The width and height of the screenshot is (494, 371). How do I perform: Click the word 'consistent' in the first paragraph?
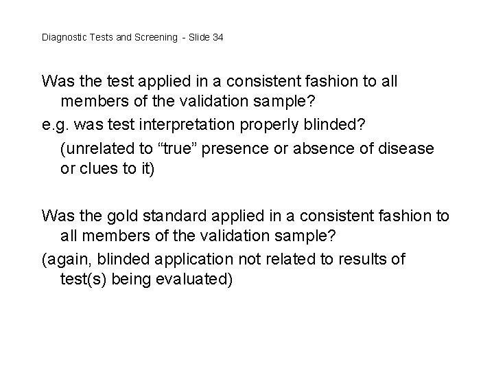263,81
